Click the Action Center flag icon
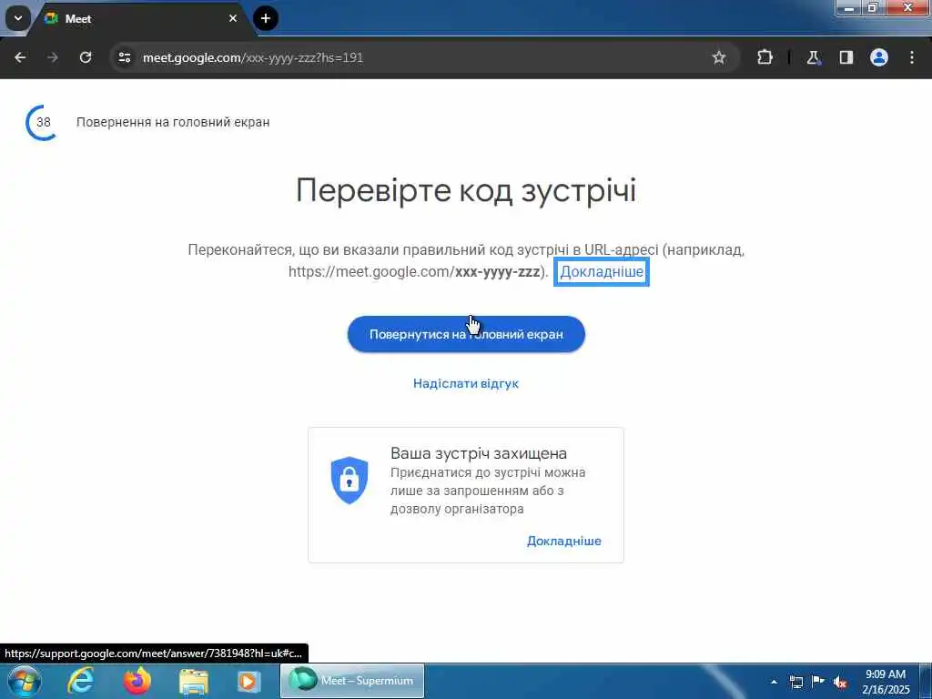 (818, 681)
